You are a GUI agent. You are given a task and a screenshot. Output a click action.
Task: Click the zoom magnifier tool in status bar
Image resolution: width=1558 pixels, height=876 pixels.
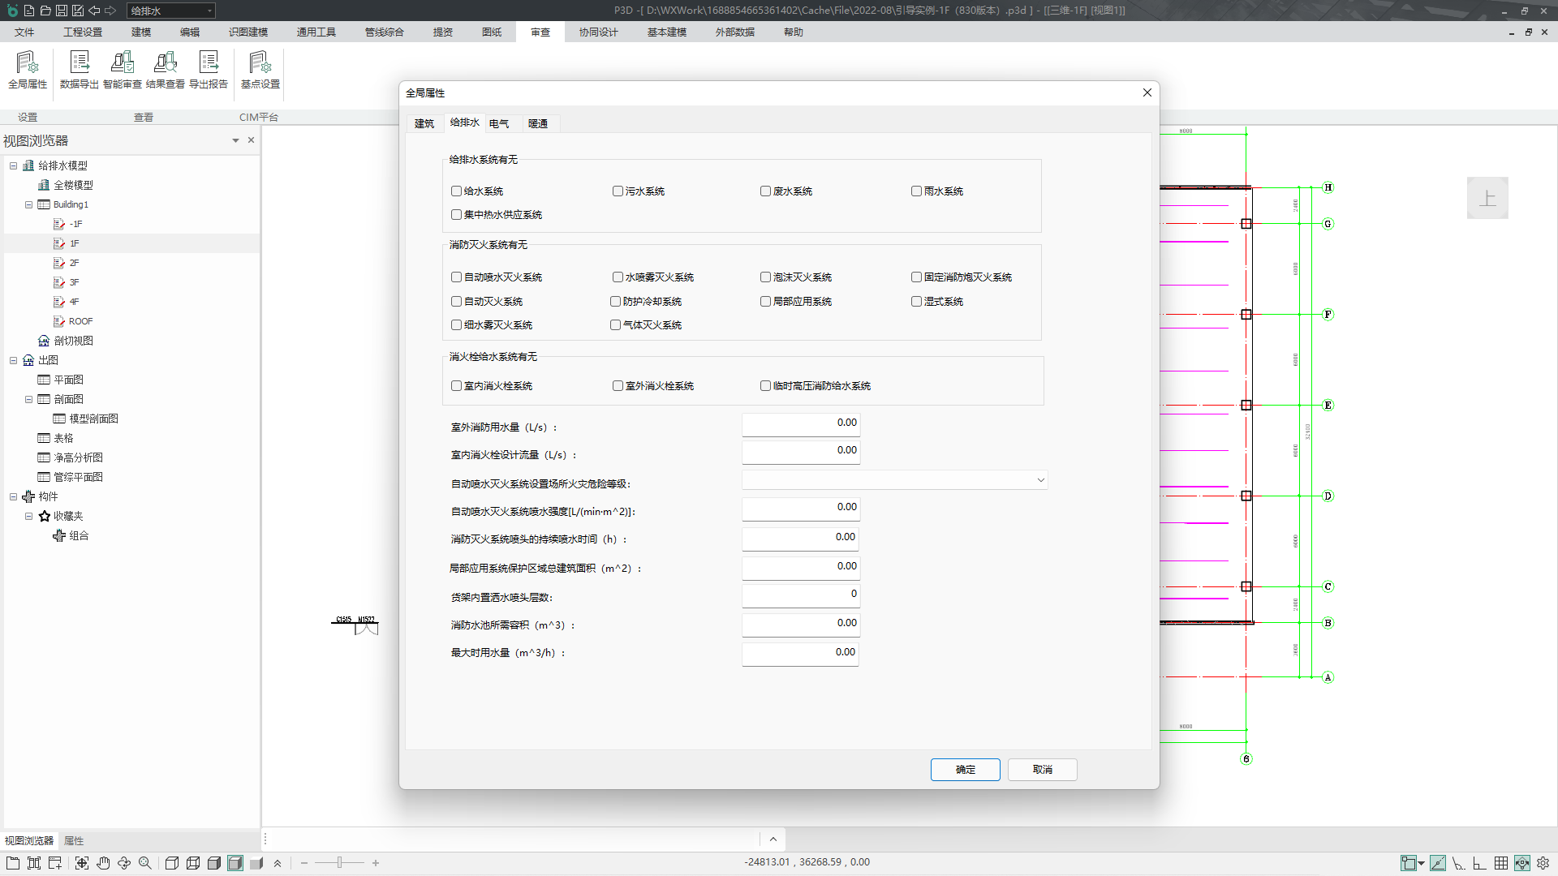(x=145, y=863)
